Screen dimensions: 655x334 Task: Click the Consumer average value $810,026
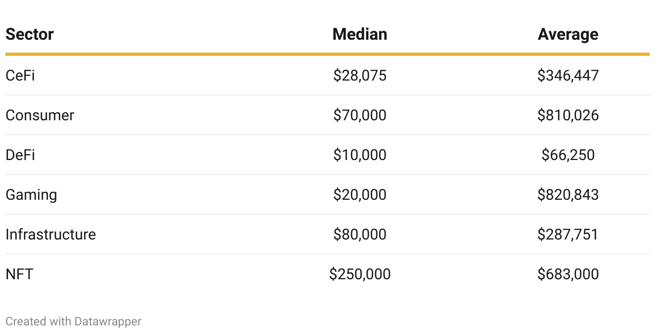568,115
